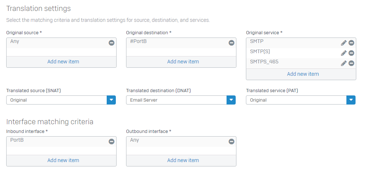
Task: Add new item to Inbound interface
Action: point(63,160)
